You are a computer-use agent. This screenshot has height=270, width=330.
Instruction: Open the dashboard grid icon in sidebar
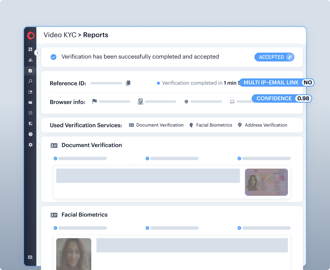click(x=30, y=49)
